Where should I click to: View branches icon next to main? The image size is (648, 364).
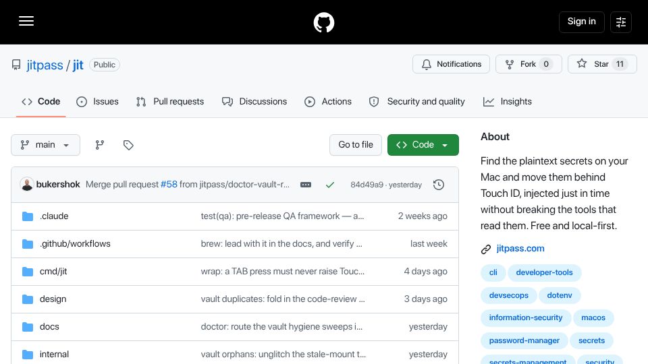pos(100,145)
